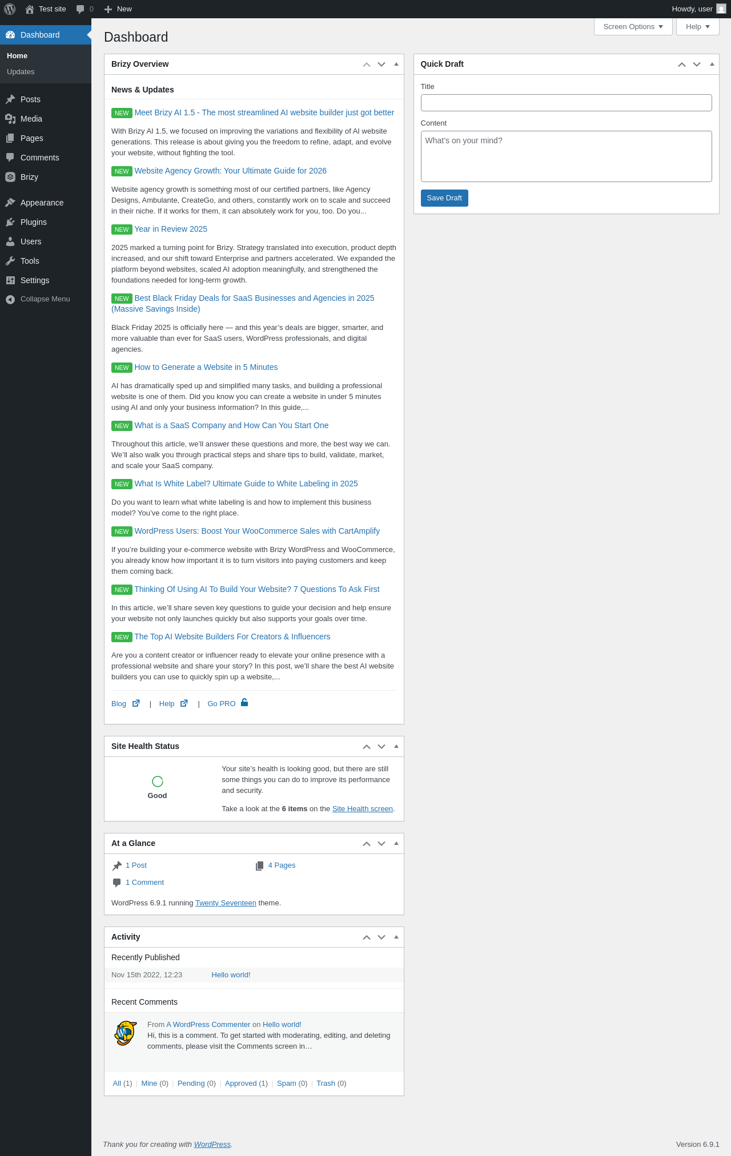The height and width of the screenshot is (1156, 731).
Task: Open the comments bubble in admin bar
Action: (x=80, y=9)
